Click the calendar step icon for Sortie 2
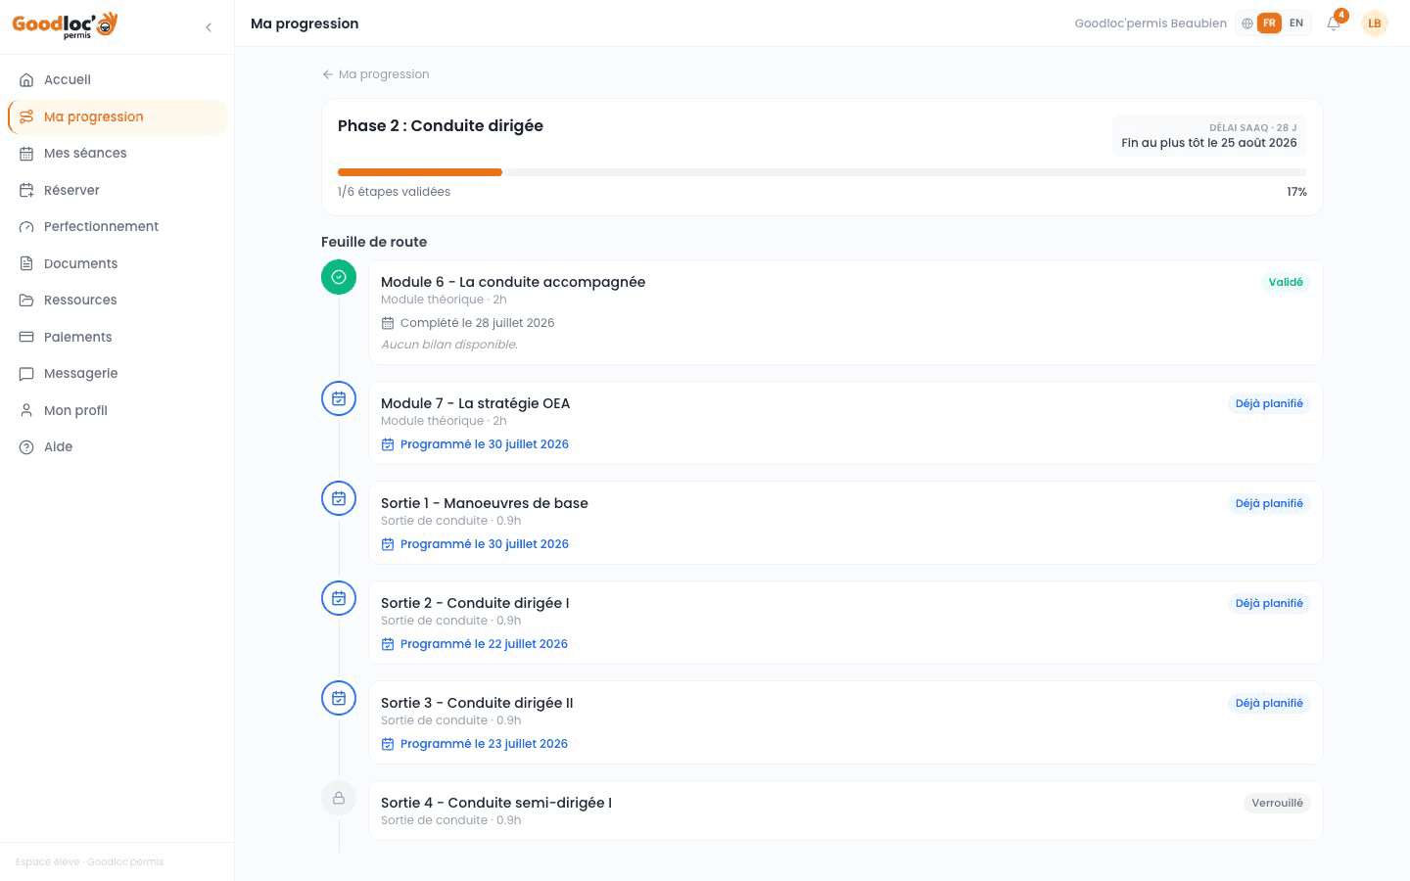 339,598
